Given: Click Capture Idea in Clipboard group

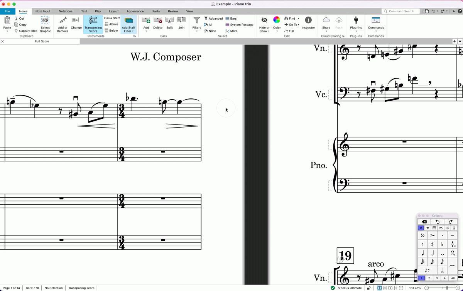Looking at the screenshot, I should [x=26, y=31].
